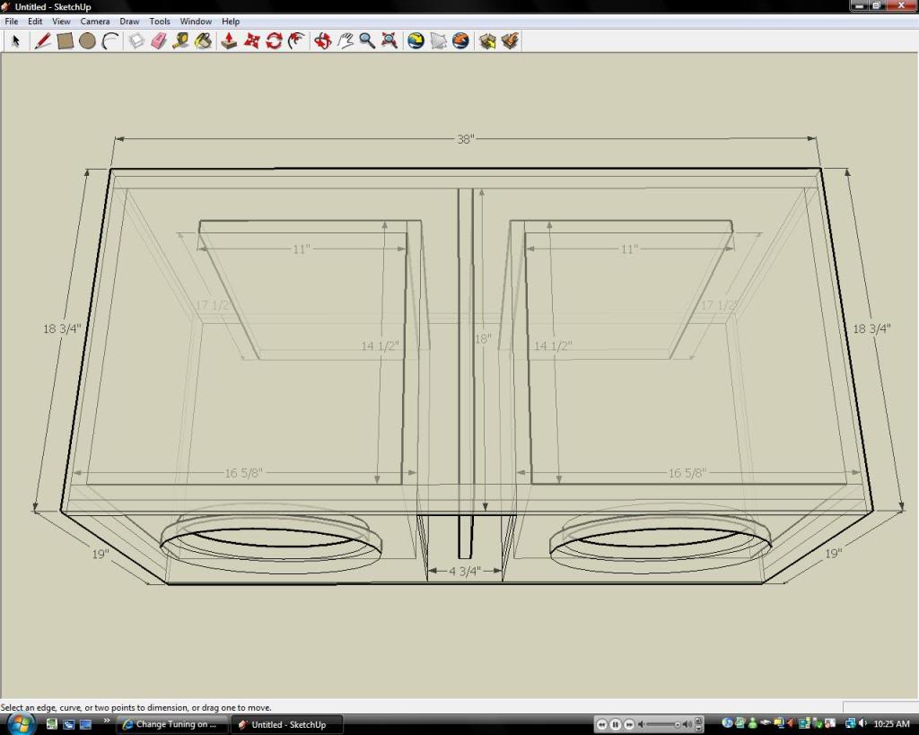Click the right 16 5/8" dimension label
The height and width of the screenshot is (735, 919).
point(687,472)
